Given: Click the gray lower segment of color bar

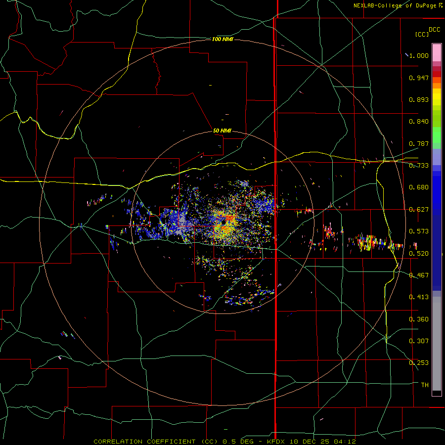Looking at the screenshot, I should (437, 344).
